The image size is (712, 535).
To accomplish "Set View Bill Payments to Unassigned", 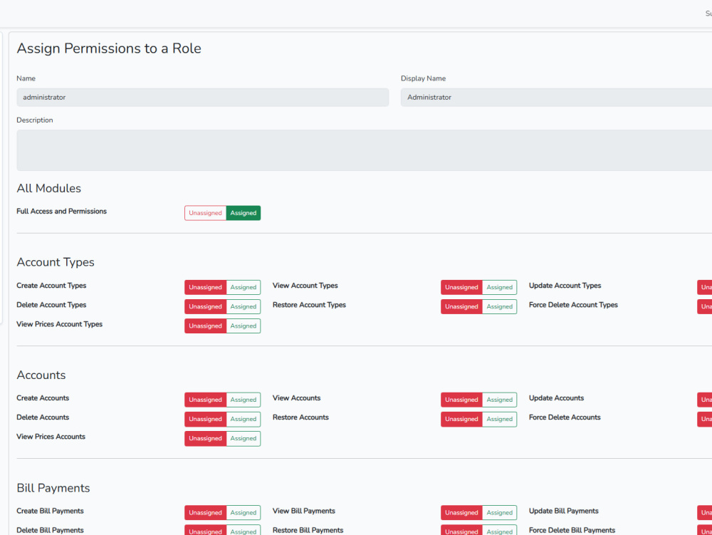I will point(461,513).
